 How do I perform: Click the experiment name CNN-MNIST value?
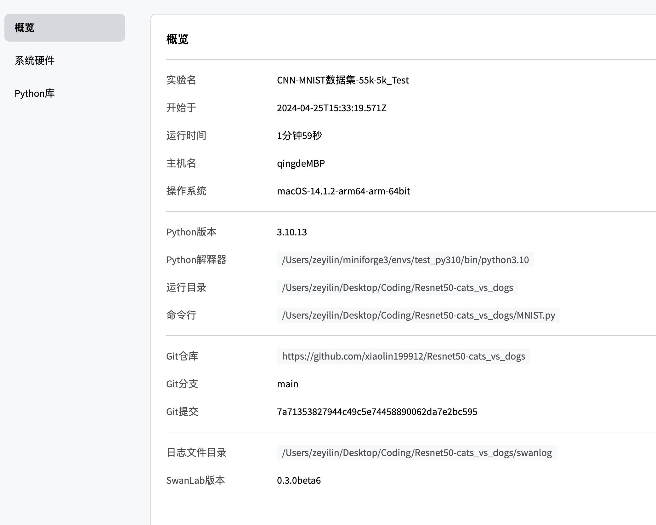coord(343,80)
